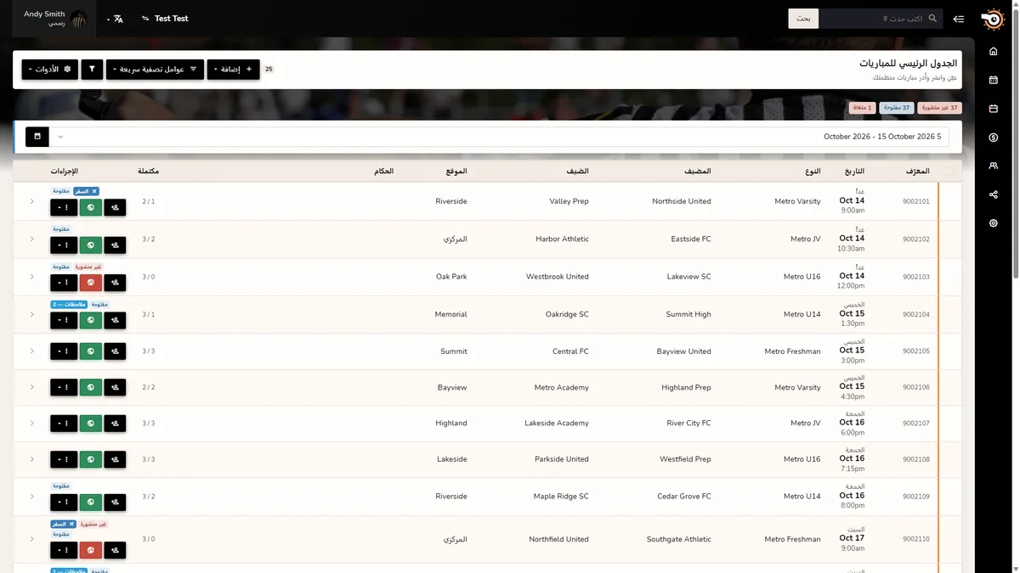Viewport: 1020px width, 573px height.
Task: Open the الأدوات tools dropdown
Action: pyautogui.click(x=50, y=69)
